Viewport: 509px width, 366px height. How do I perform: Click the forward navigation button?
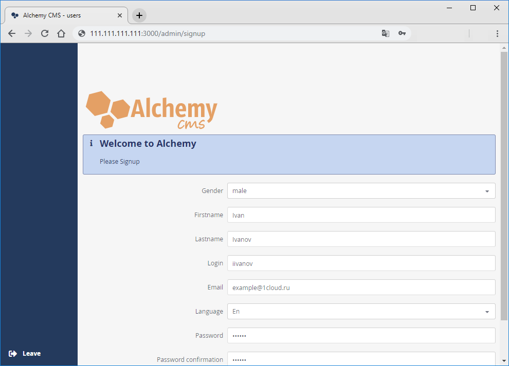[28, 33]
